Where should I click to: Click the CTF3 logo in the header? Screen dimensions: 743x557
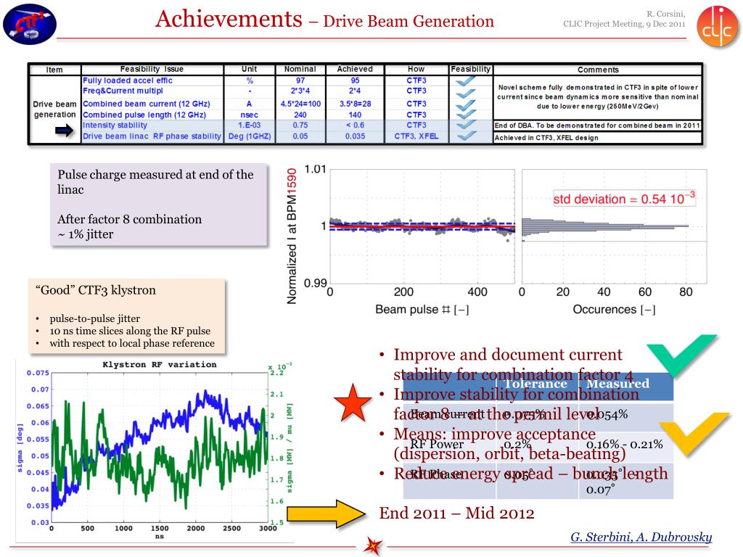click(x=30, y=24)
